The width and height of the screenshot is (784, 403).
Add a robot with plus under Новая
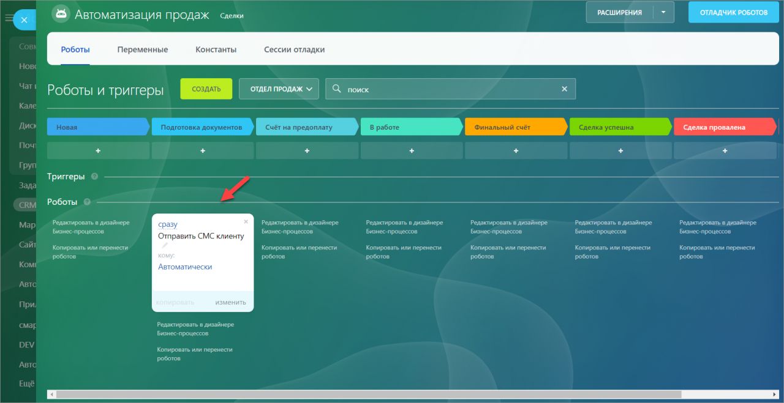(x=98, y=150)
